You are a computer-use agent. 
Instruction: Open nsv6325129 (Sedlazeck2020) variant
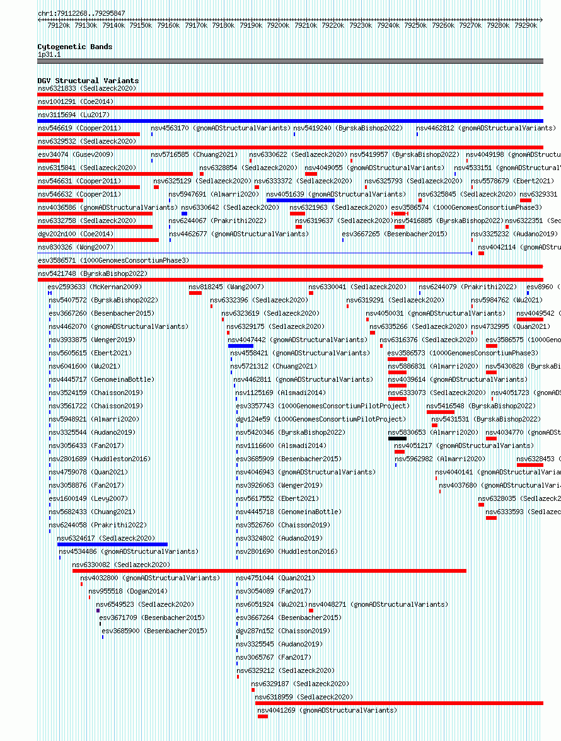(203, 181)
